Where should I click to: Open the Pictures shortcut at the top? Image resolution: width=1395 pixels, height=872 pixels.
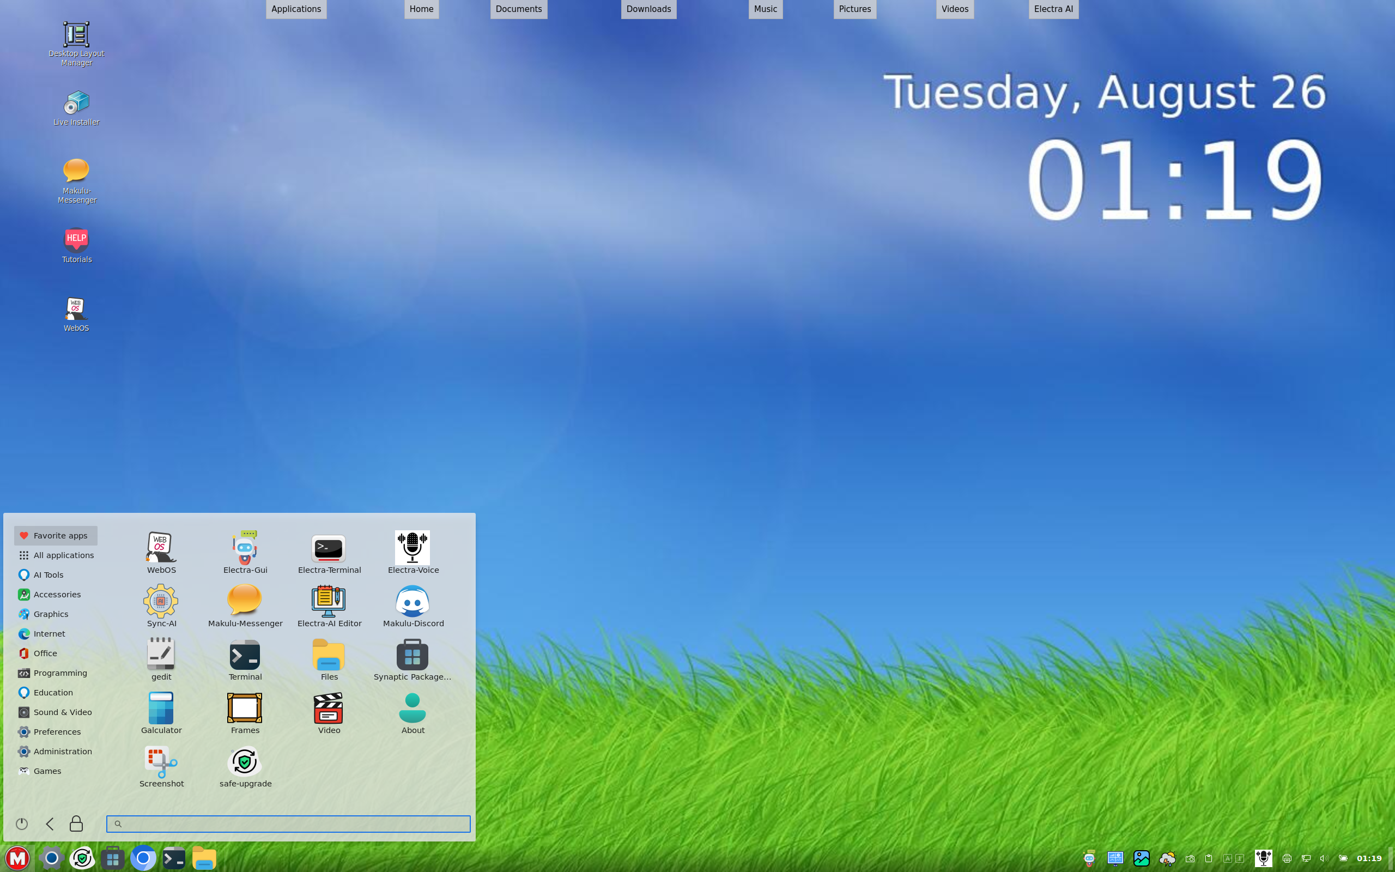pyautogui.click(x=854, y=9)
